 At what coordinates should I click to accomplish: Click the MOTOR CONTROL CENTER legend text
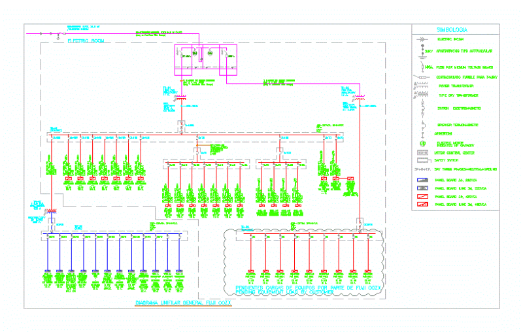point(454,153)
